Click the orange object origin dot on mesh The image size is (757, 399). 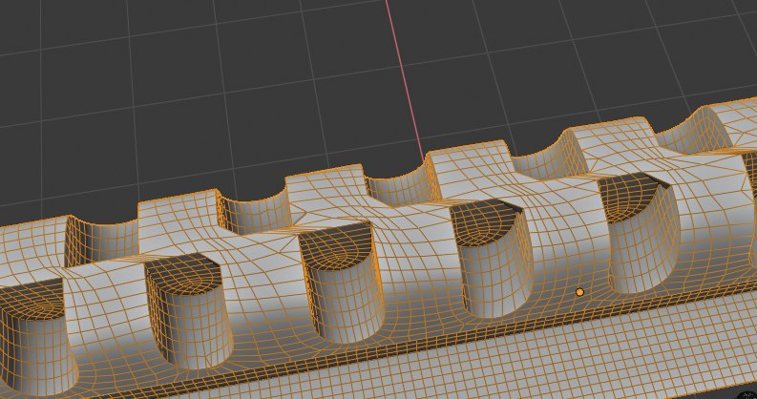579,292
